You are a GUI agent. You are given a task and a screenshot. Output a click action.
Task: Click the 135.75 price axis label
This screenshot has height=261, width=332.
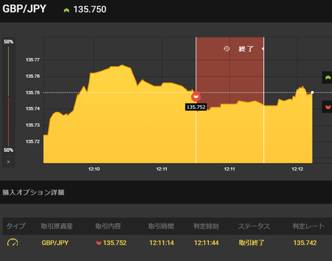(x=33, y=93)
